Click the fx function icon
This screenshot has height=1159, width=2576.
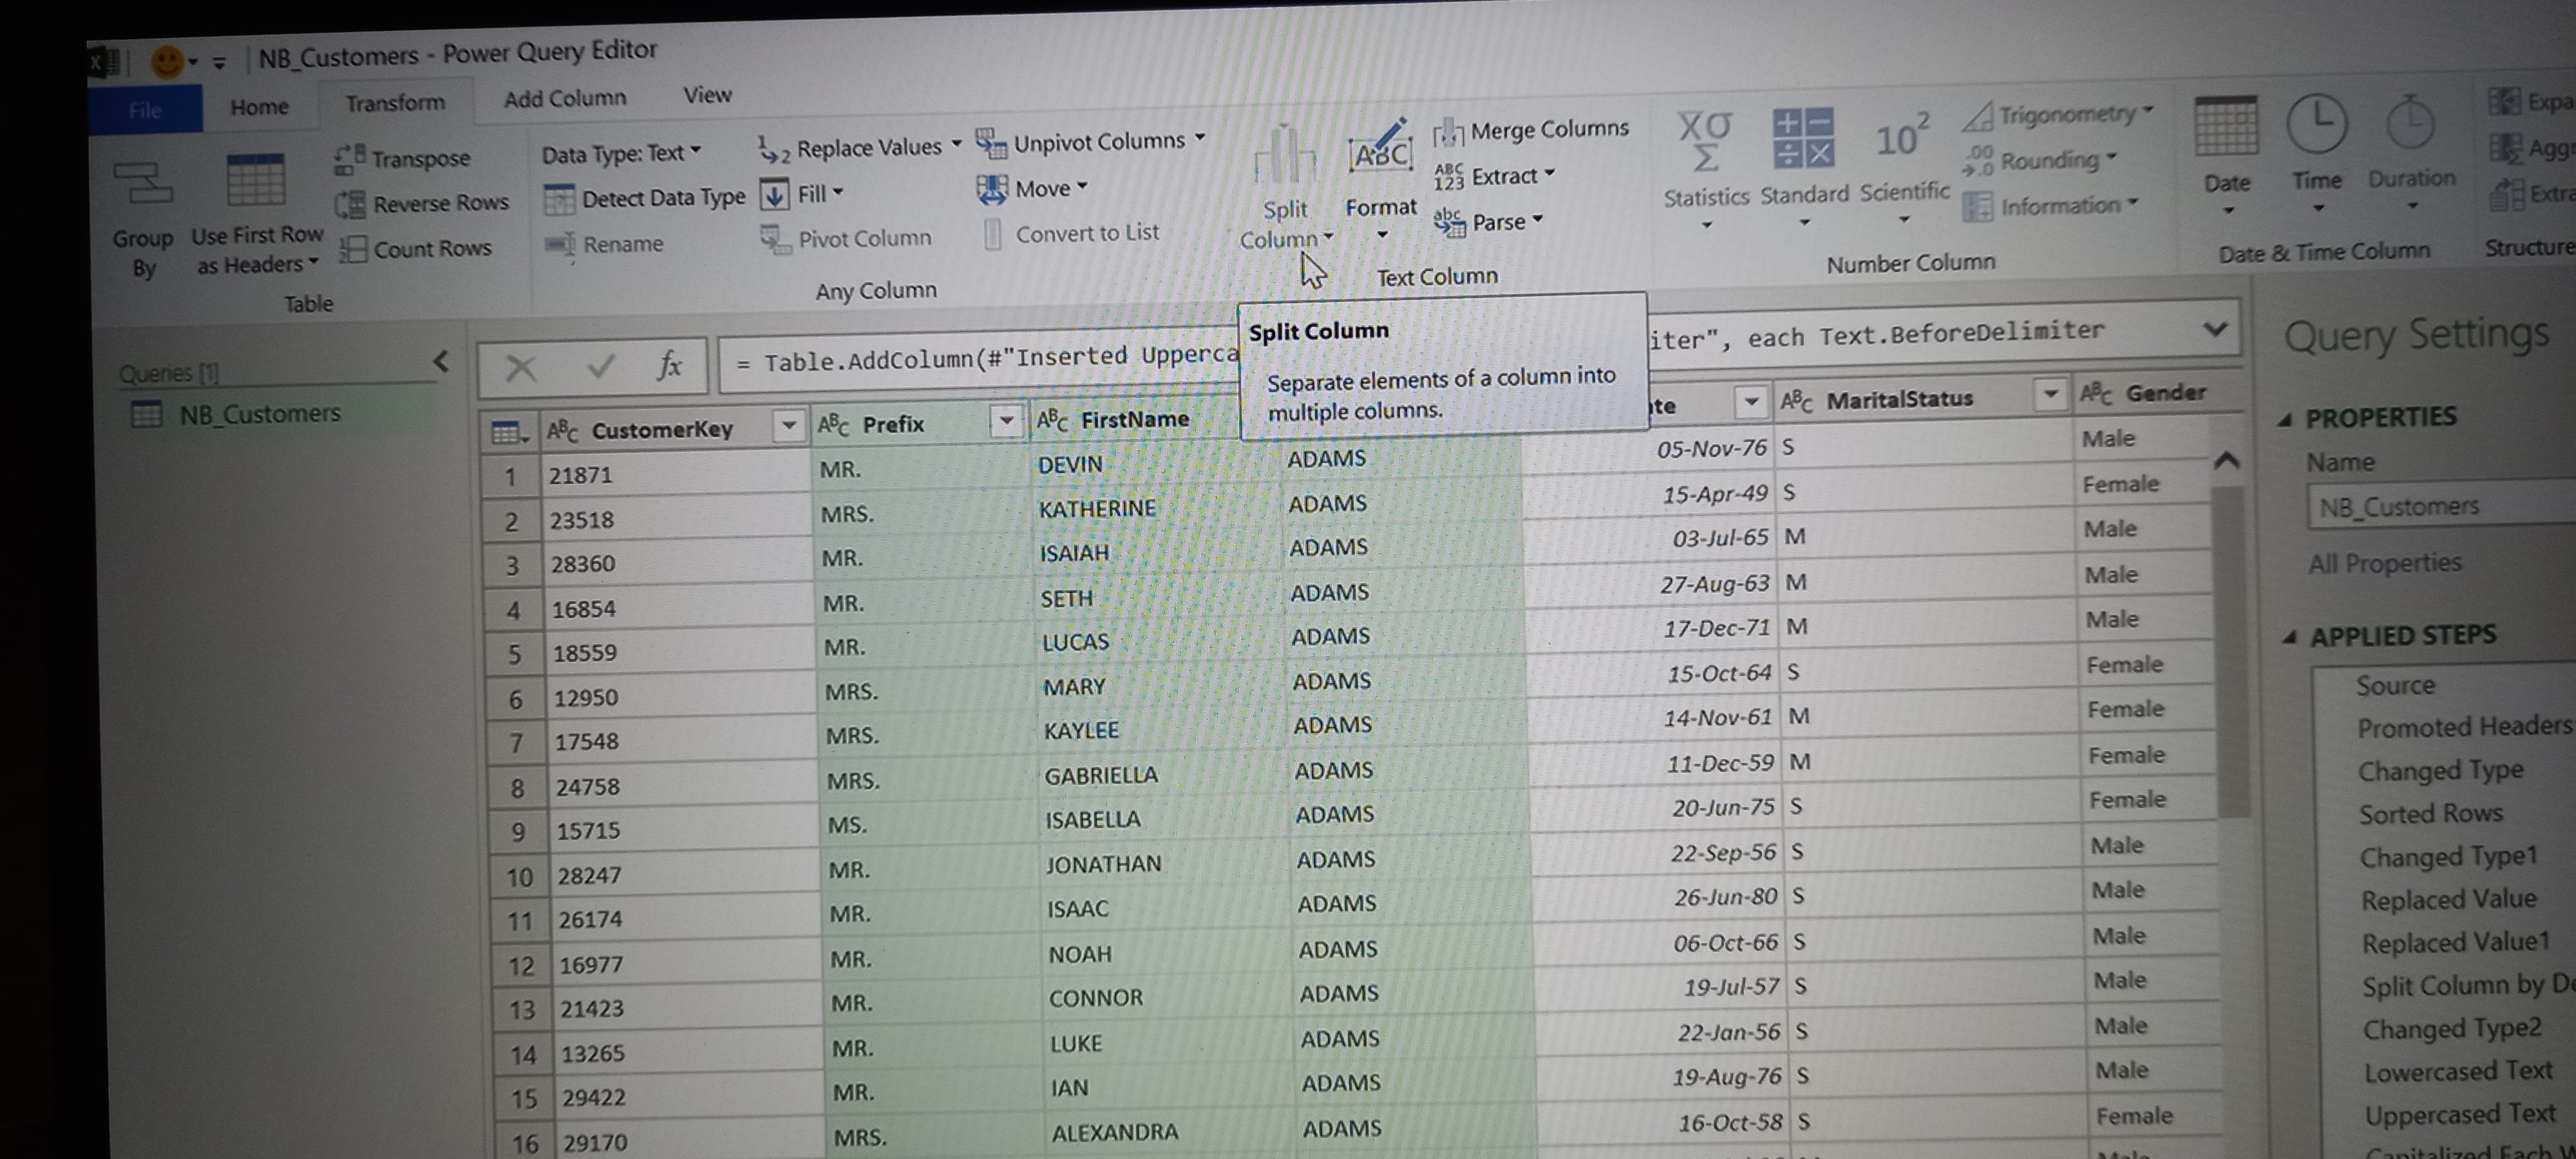click(669, 365)
